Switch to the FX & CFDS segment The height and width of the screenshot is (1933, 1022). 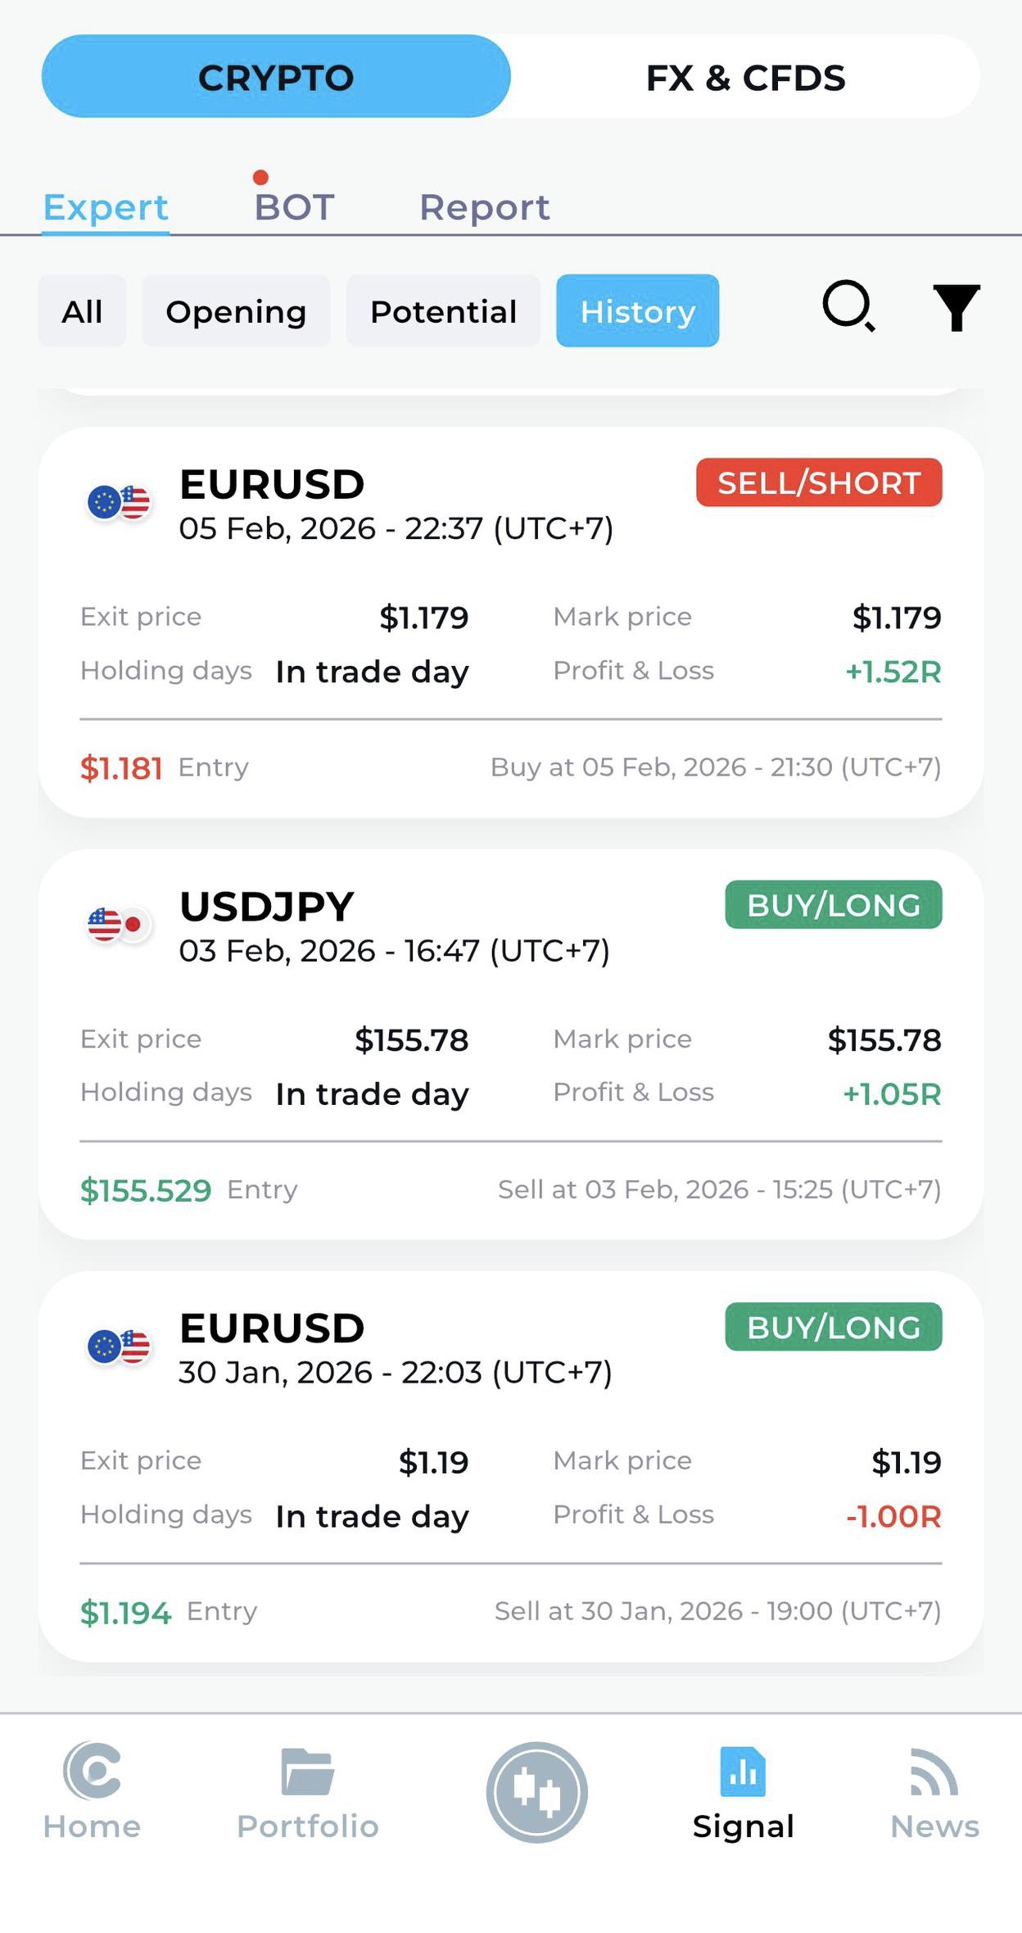745,77
